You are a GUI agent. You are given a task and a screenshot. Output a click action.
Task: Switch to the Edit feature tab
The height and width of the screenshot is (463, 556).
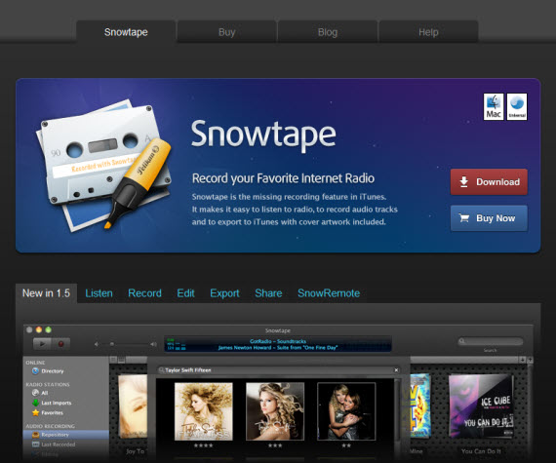pos(185,293)
